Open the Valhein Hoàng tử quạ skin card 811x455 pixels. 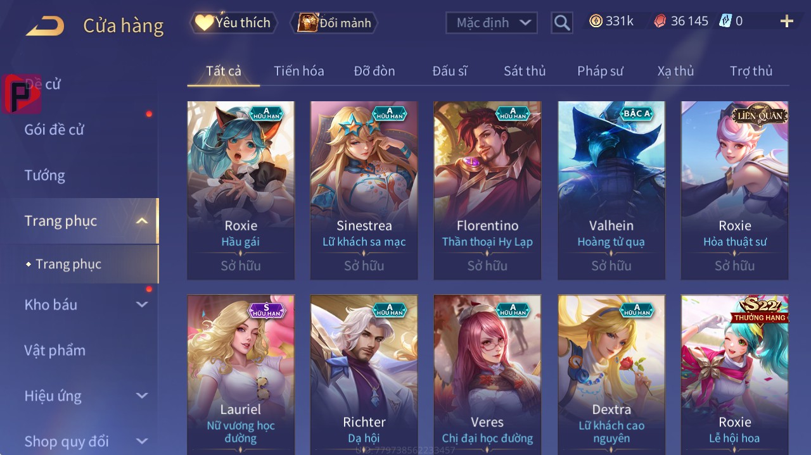point(611,190)
